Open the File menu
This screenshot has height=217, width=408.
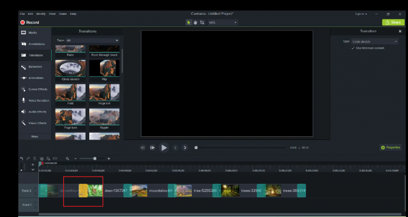click(x=22, y=14)
